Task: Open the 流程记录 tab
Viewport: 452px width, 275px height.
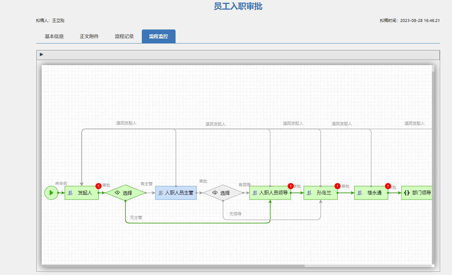Action: tap(124, 36)
